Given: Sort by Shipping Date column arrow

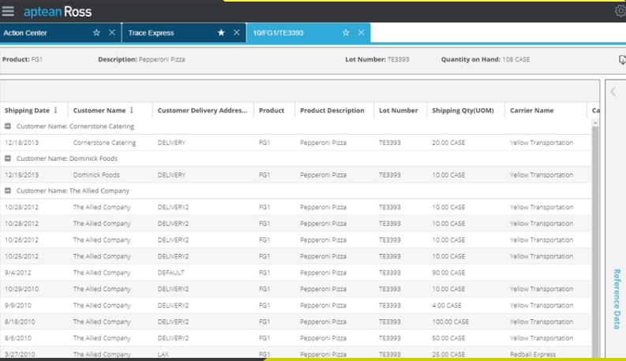Looking at the screenshot, I should pos(56,110).
